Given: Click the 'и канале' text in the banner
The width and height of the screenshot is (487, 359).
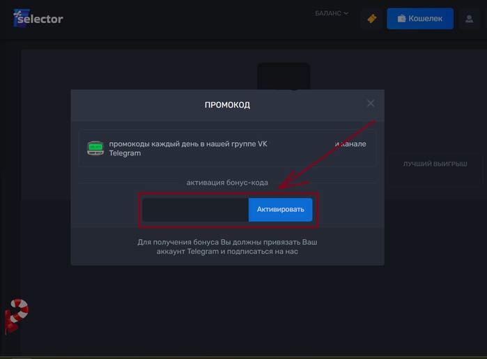Looking at the screenshot, I should pyautogui.click(x=350, y=144).
